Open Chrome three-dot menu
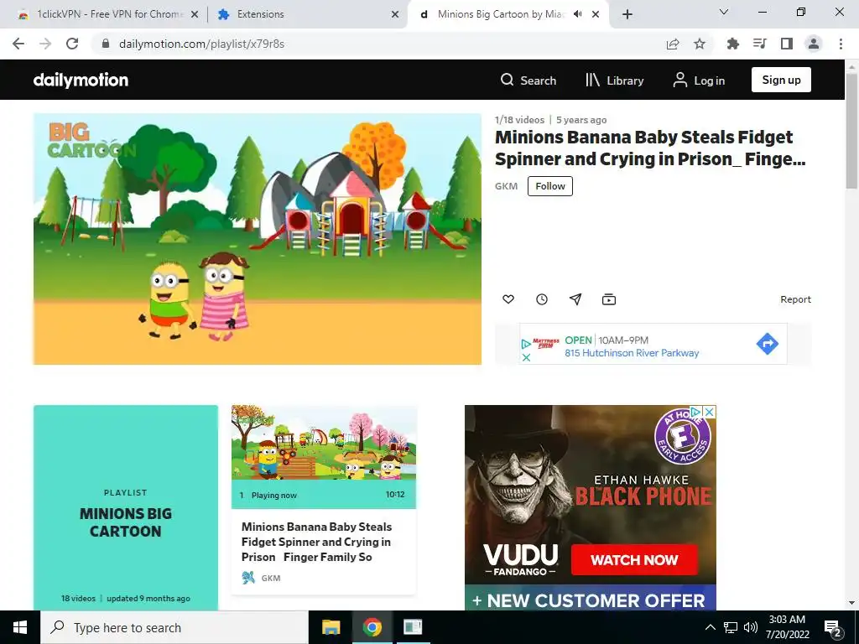Screen dimensions: 859x644 point(841,44)
